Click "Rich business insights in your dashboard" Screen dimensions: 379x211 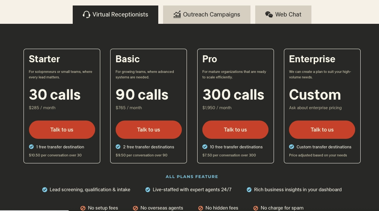298,190
